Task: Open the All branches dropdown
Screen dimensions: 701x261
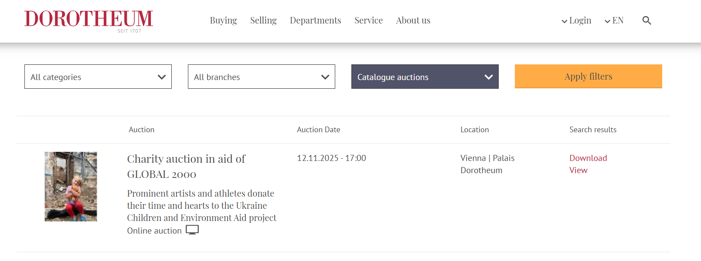Action: click(x=262, y=77)
